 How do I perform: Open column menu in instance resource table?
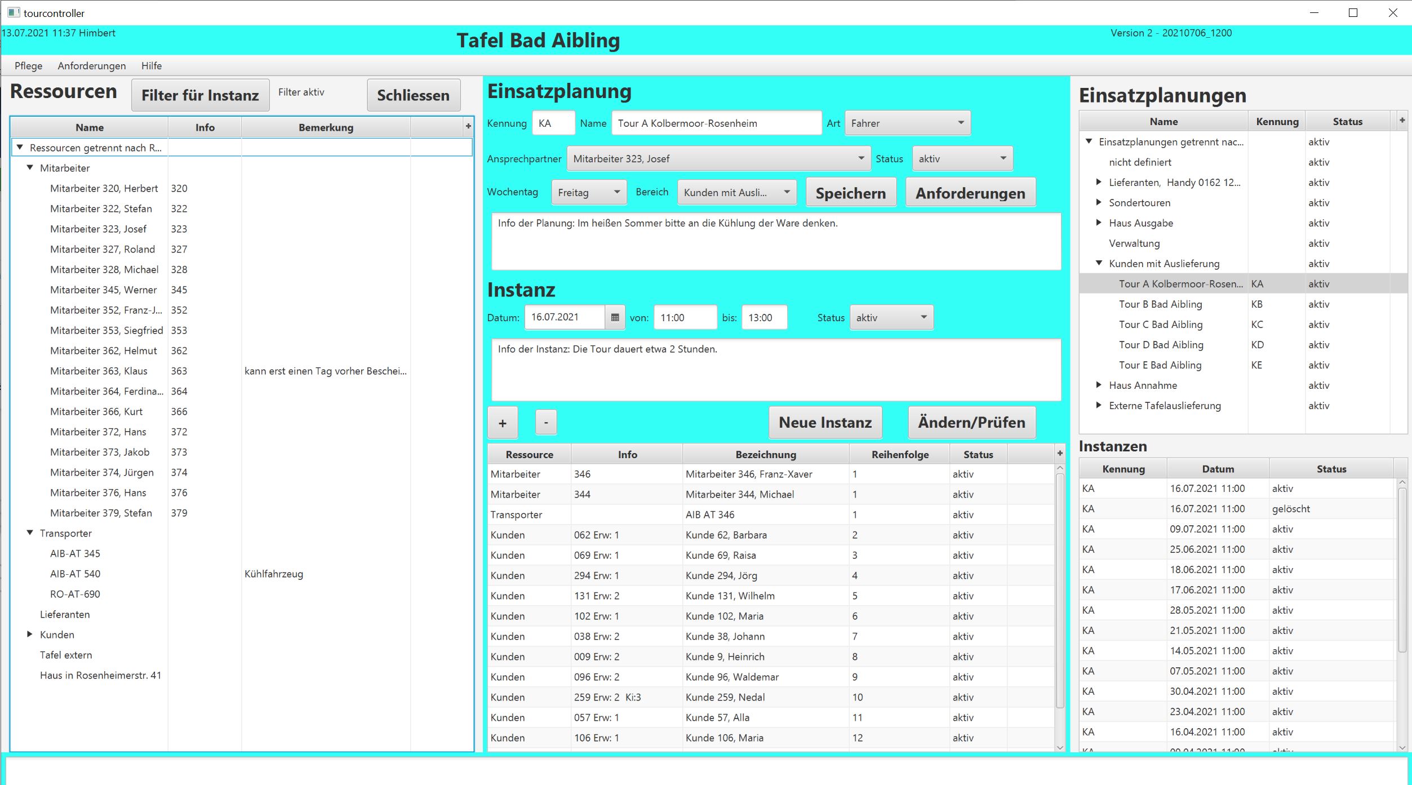coord(1059,454)
